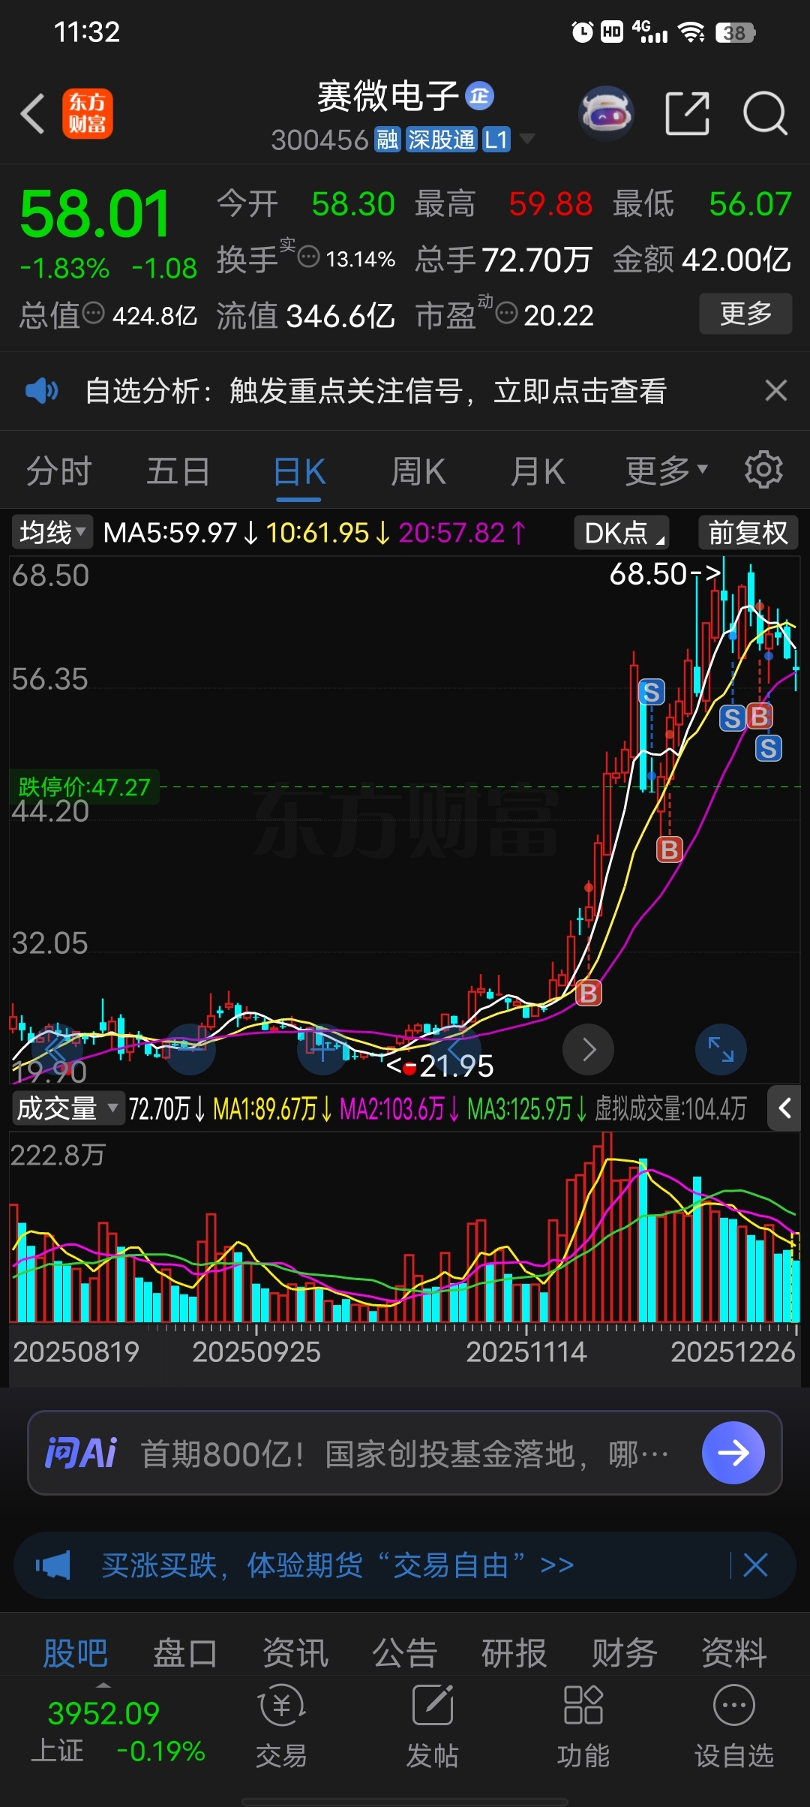Tap the 总值 info circle icon
Image resolution: width=810 pixels, height=1807 pixels.
tap(93, 313)
